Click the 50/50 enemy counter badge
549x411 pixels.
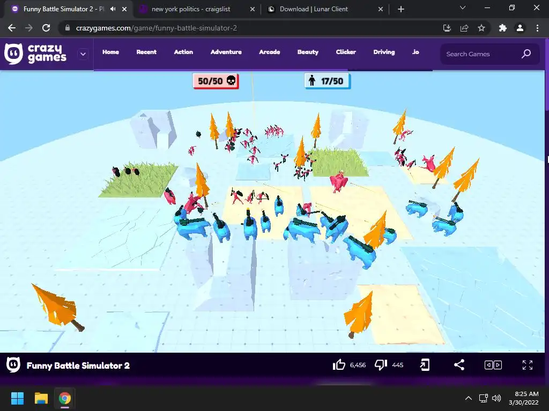coord(216,81)
